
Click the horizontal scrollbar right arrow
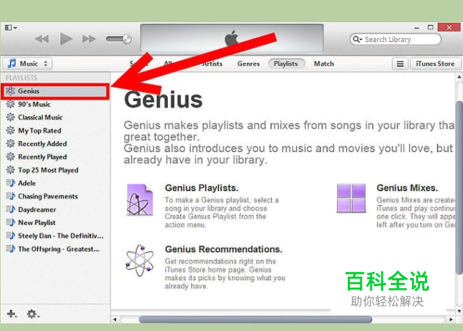pos(451,319)
